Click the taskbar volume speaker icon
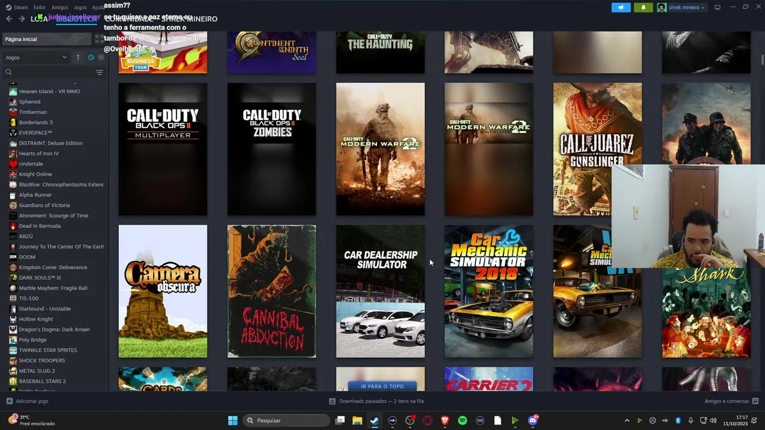765x430 pixels. pyautogui.click(x=713, y=420)
